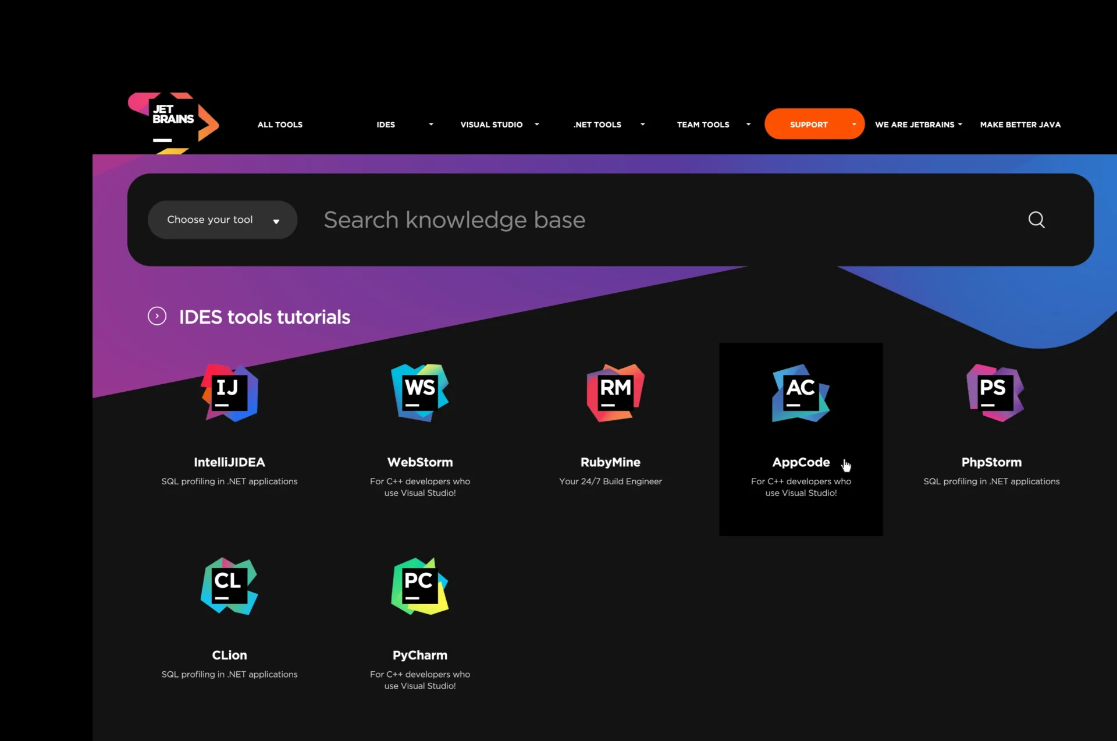Expand the Visual Studio menu arrow
This screenshot has width=1117, height=741.
point(537,125)
